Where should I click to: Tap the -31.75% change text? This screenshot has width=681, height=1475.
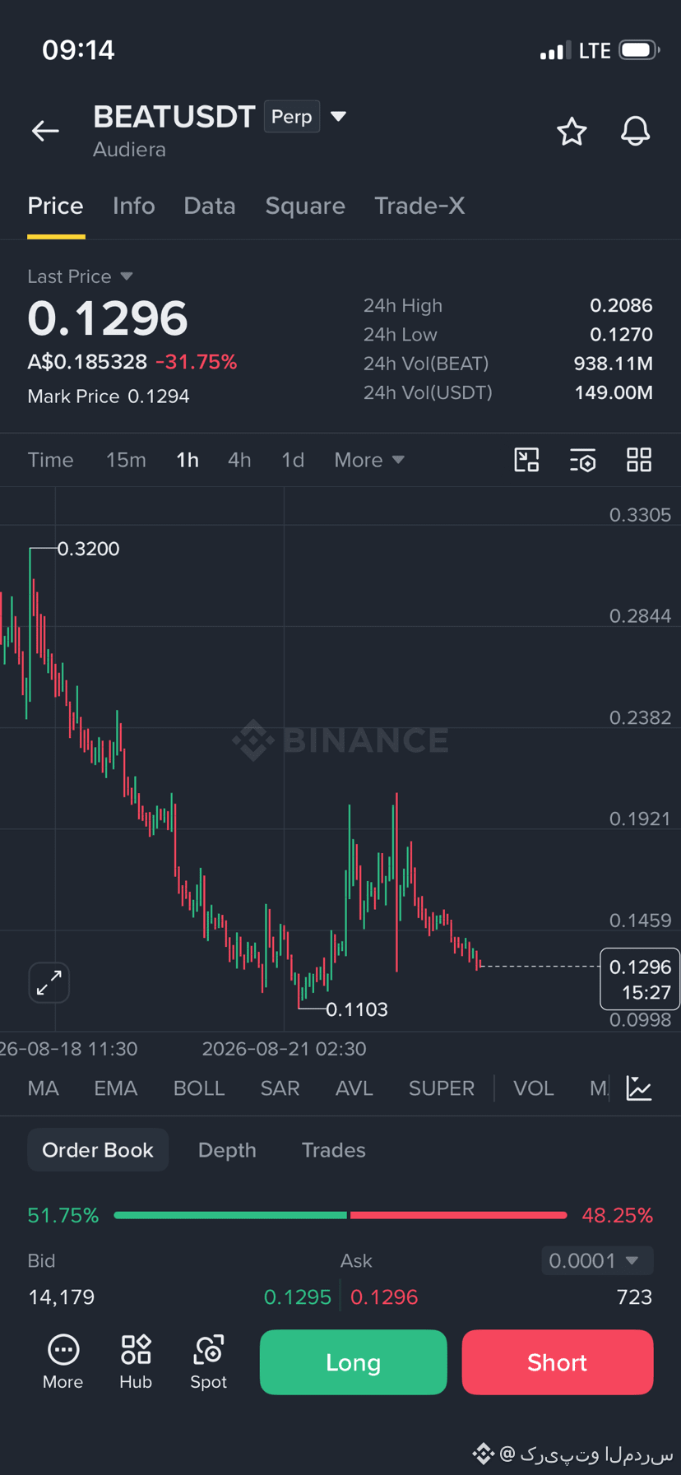coord(196,362)
